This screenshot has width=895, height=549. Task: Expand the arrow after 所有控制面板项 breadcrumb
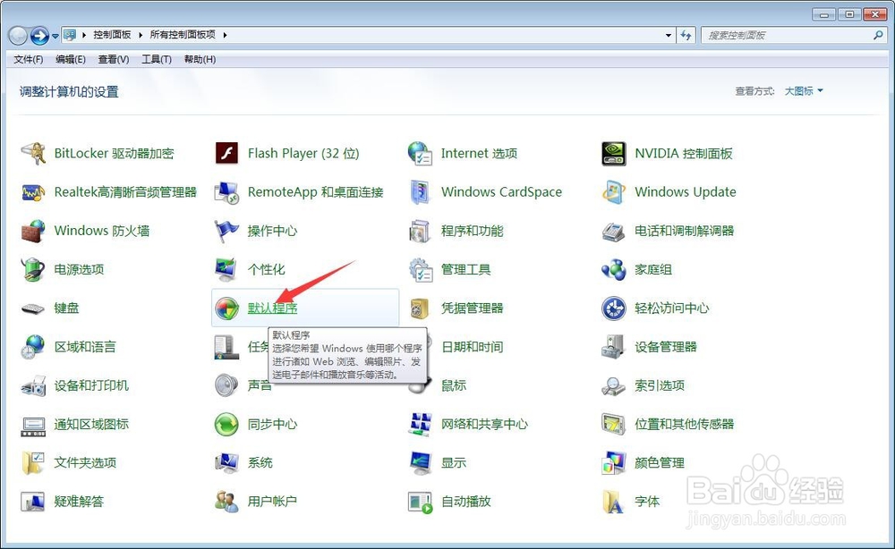point(225,36)
